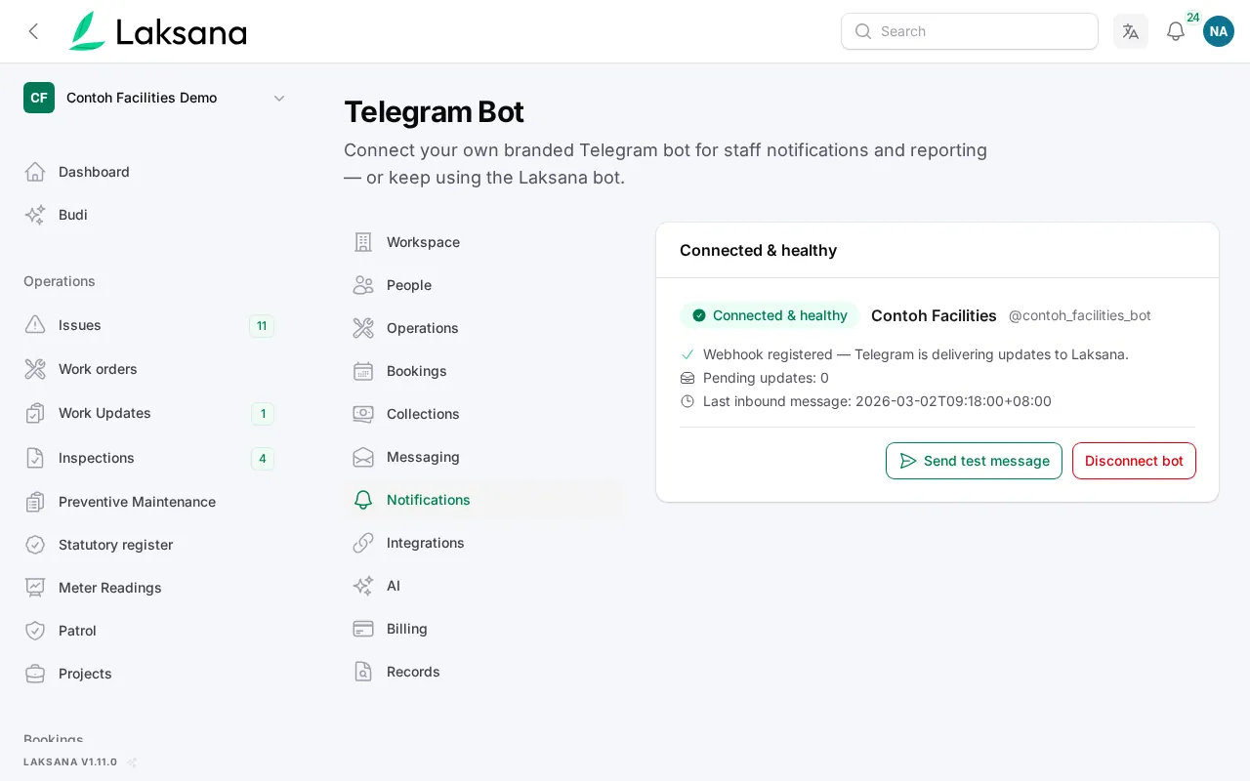
Task: Click the Projects briefcase icon
Action: point(35,674)
